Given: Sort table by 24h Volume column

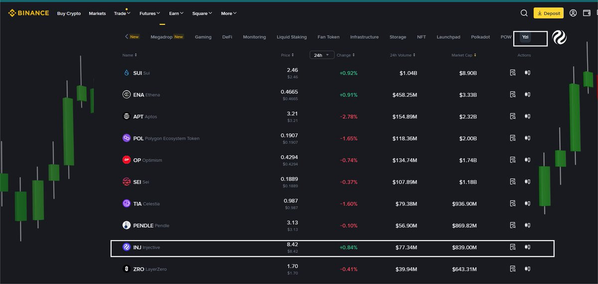Looking at the screenshot, I should [x=403, y=55].
